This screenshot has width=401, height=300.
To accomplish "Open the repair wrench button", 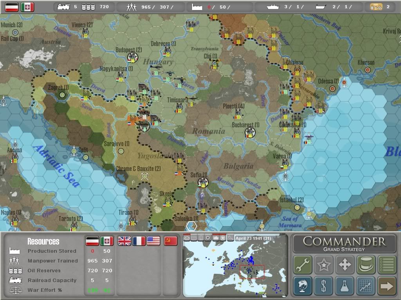I will [x=303, y=264].
